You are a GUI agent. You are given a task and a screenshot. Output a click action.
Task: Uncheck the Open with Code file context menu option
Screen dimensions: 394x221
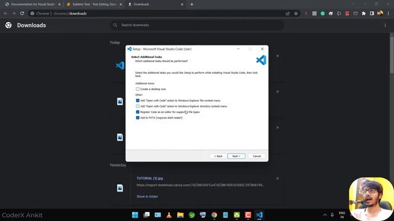coord(137,101)
